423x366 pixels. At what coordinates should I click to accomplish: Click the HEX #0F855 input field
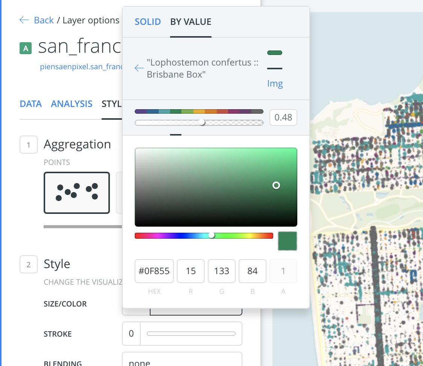pos(154,271)
